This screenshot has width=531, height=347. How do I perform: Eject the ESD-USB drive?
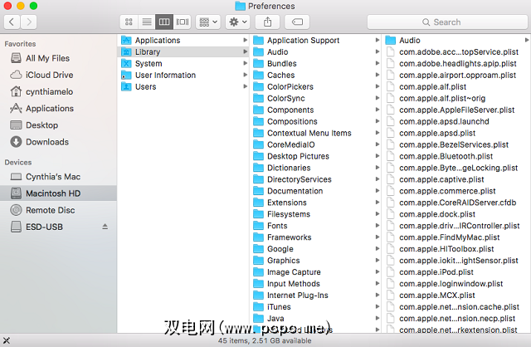coord(105,227)
